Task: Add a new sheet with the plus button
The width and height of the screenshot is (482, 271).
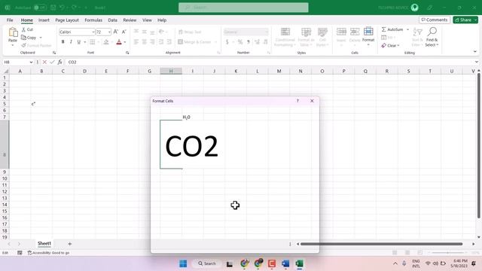Action: click(x=70, y=244)
